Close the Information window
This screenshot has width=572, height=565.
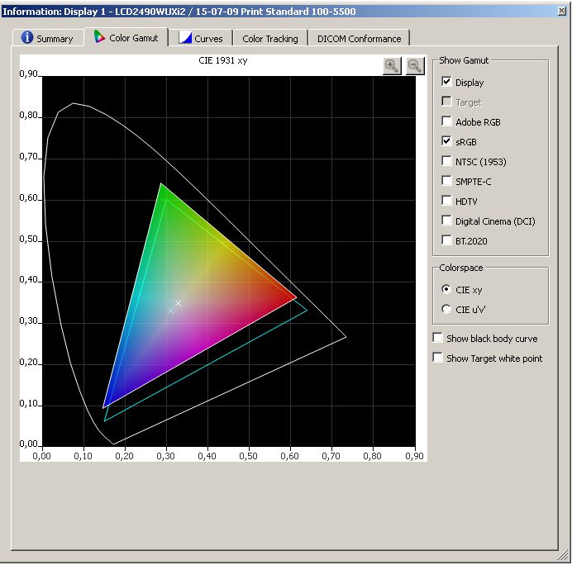[x=560, y=10]
